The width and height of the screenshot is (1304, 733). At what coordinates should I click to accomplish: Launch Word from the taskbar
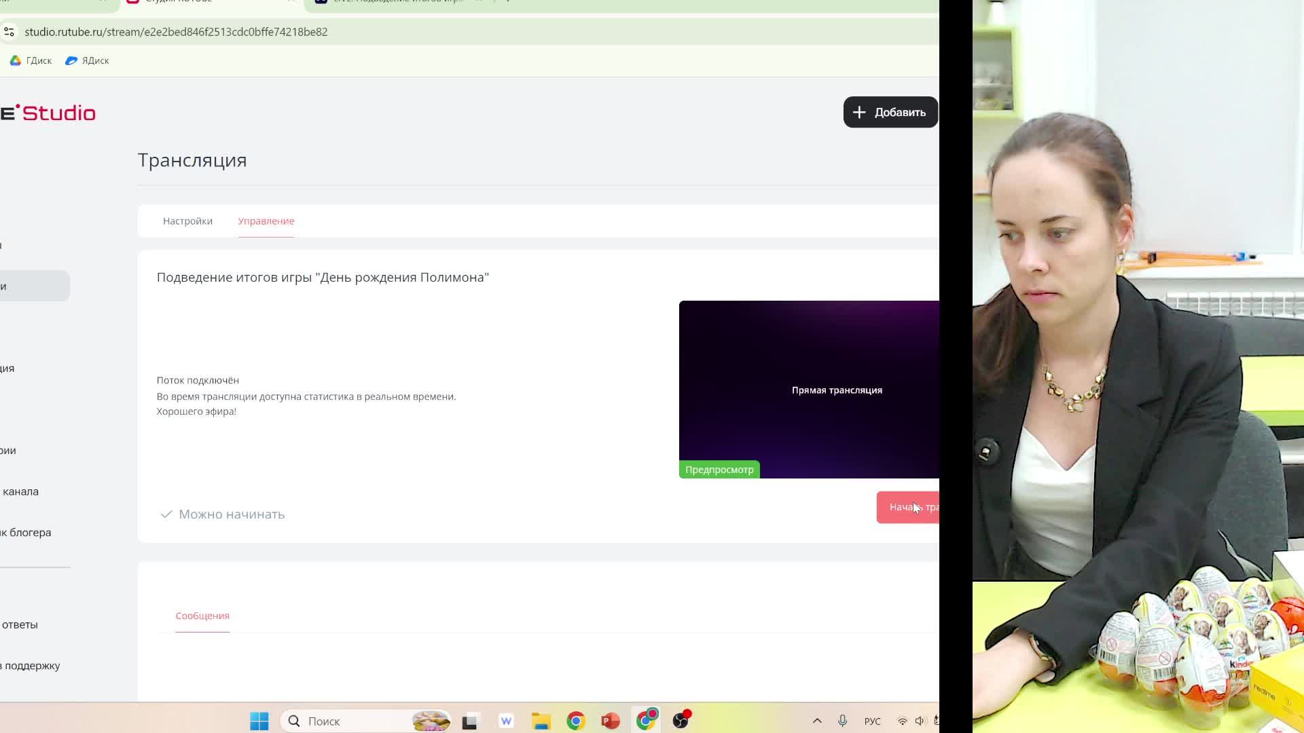(506, 721)
